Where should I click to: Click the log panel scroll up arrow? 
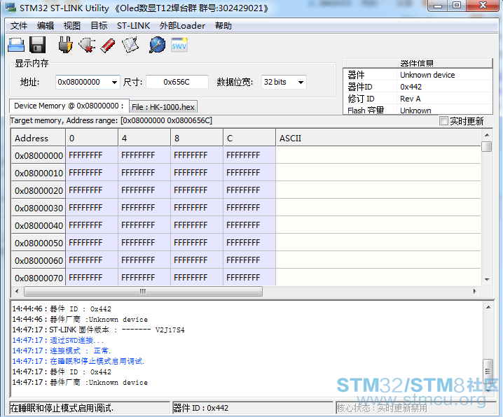tap(488, 307)
